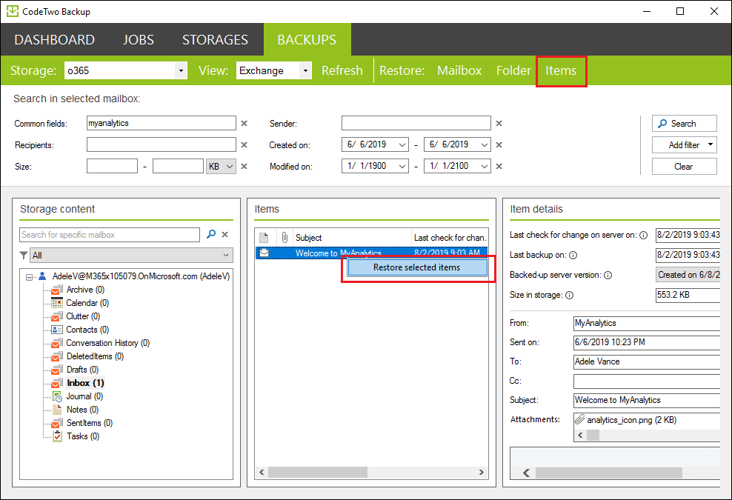
Task: Open the Storage dropdown showing o365
Action: (181, 71)
